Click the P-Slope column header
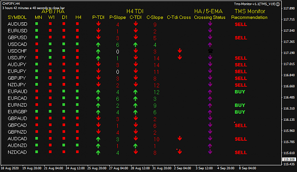 coord(118,18)
